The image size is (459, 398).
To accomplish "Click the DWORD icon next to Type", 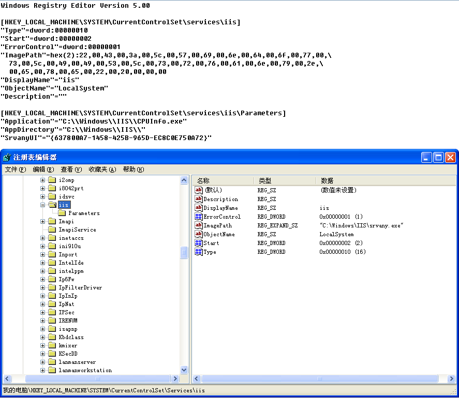I will [x=198, y=252].
